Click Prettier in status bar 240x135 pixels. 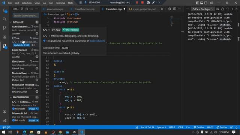(222, 127)
